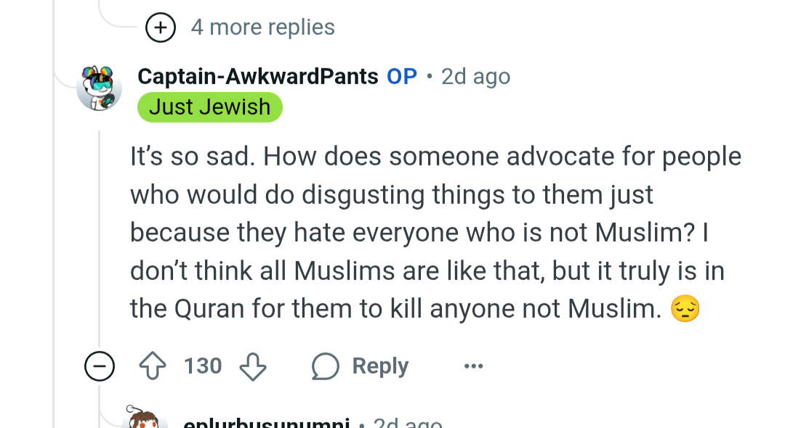Open the three-dot more options menu
This screenshot has width=785, height=428.
(x=473, y=367)
